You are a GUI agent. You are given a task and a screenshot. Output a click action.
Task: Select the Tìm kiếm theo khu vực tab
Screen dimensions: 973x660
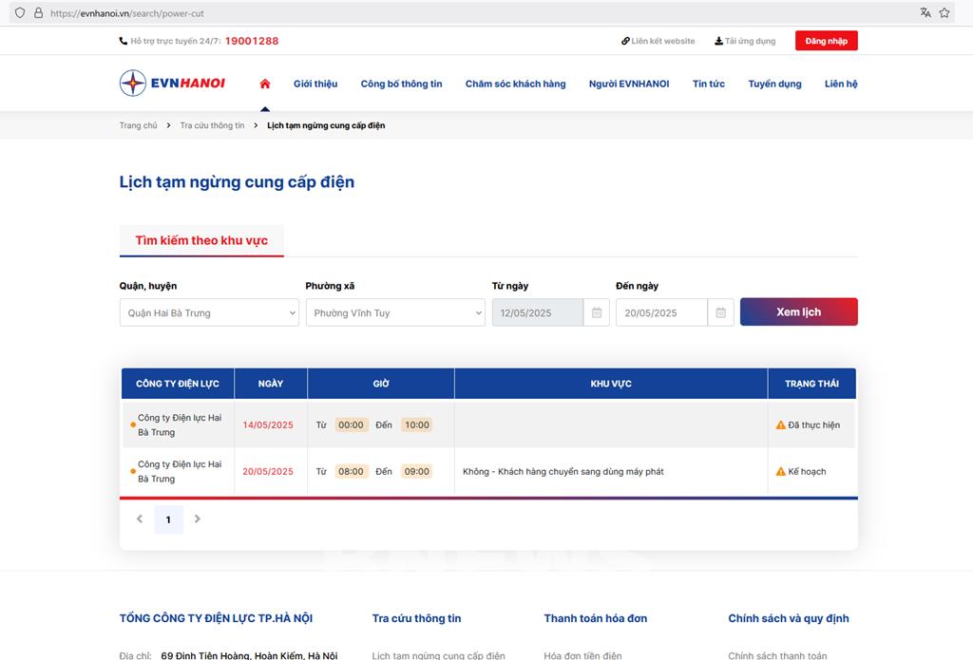tap(201, 240)
